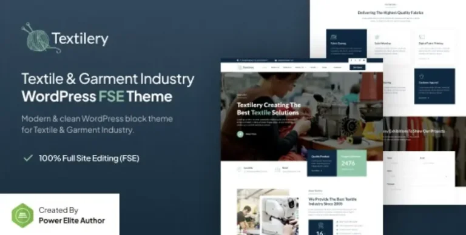Click the envelope icon in the preview top bar
This screenshot has width=466, height=235.
[x=276, y=60]
